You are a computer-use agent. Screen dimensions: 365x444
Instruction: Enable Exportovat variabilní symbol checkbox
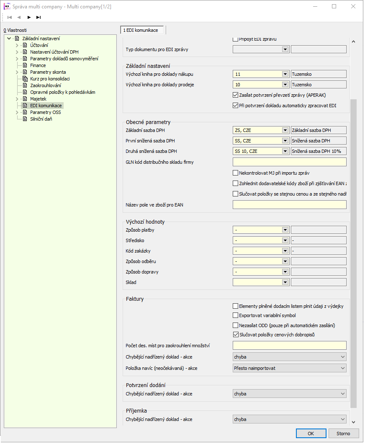pyautogui.click(x=235, y=315)
